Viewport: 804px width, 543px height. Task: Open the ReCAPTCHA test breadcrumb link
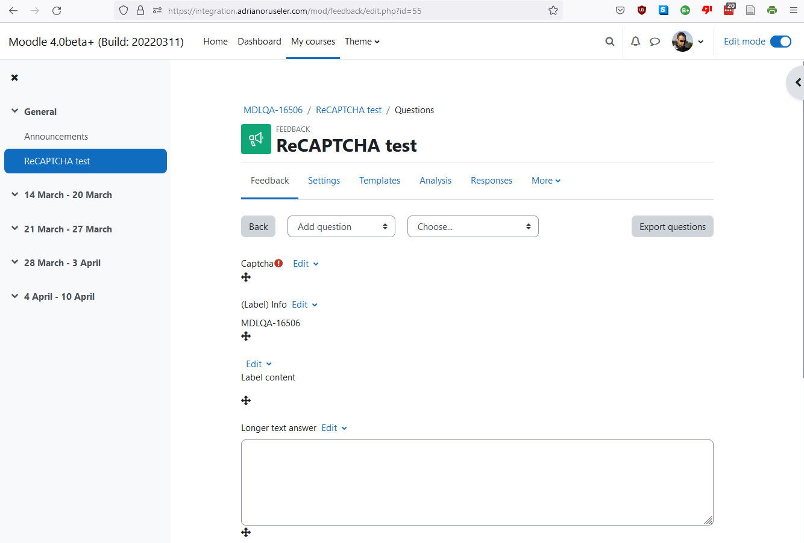click(x=348, y=110)
